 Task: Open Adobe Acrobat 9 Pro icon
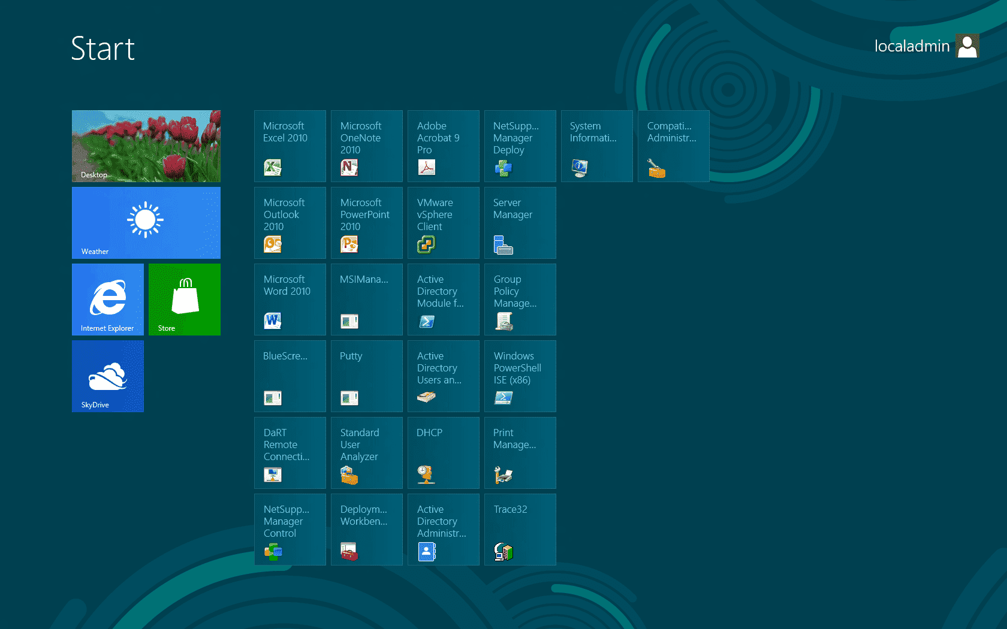426,168
